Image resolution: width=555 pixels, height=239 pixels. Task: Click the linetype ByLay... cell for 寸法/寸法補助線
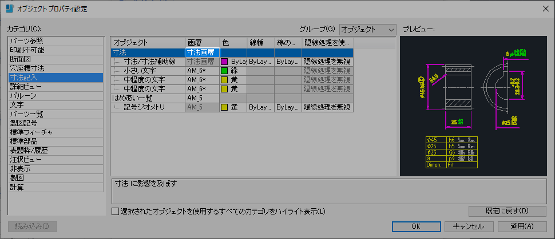click(260, 62)
